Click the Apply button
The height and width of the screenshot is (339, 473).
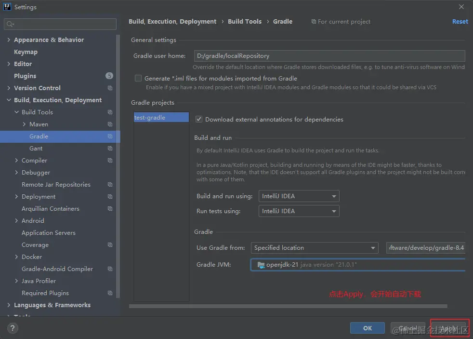pyautogui.click(x=448, y=328)
